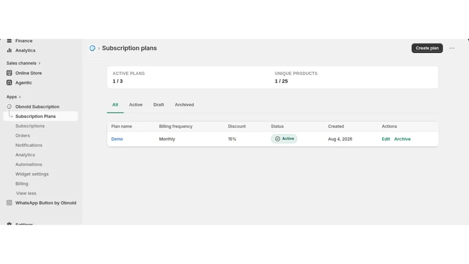The width and height of the screenshot is (469, 264).
Task: Expand the Sales channels chevron
Action: pos(39,63)
